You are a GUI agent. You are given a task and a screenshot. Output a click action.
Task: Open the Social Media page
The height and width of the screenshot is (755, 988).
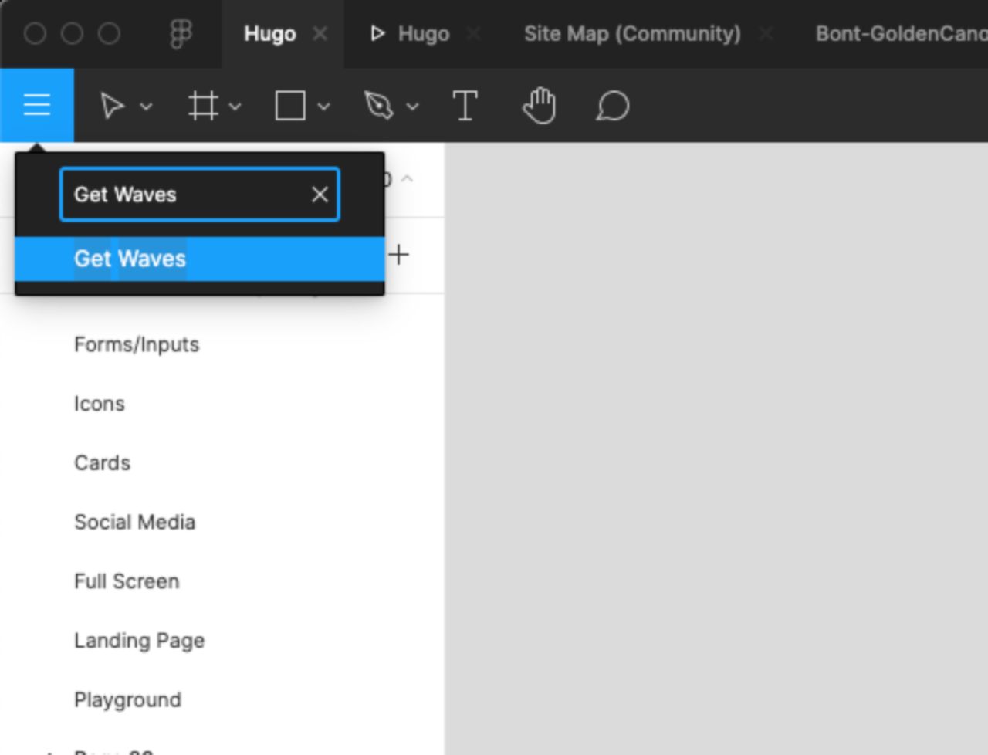click(135, 523)
